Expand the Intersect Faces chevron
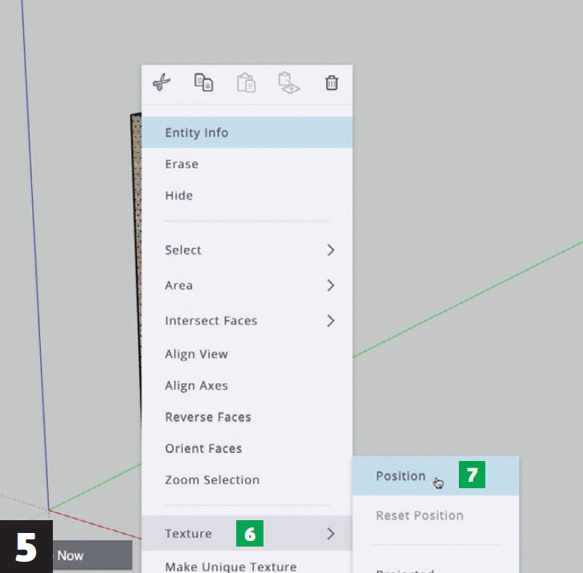This screenshot has width=583, height=573. [x=331, y=321]
